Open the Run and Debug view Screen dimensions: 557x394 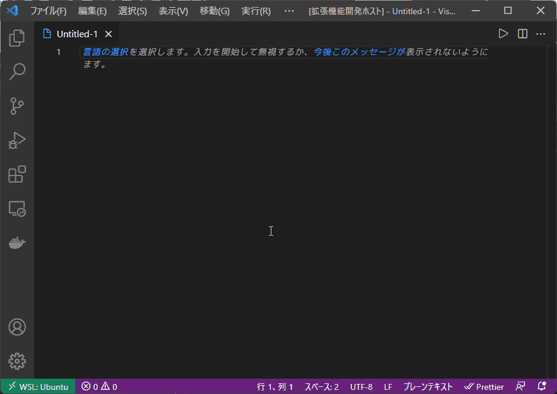click(17, 141)
